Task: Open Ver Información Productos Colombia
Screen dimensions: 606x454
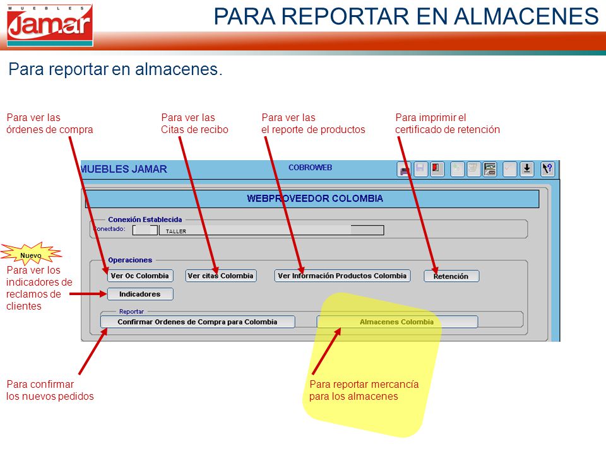Action: coord(342,276)
